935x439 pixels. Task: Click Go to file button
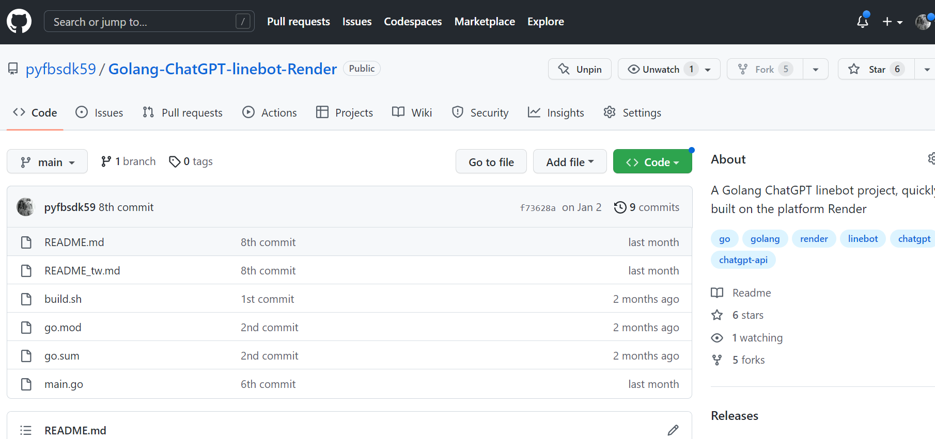point(491,161)
